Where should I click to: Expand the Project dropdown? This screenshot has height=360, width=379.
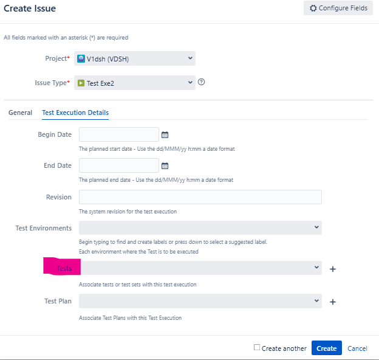(190, 58)
